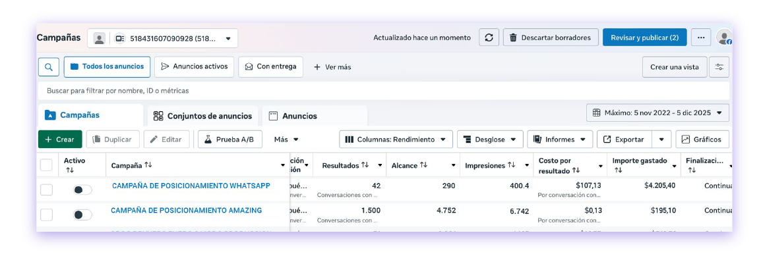Open the three-dot more options menu
The image size is (761, 258).
701,38
